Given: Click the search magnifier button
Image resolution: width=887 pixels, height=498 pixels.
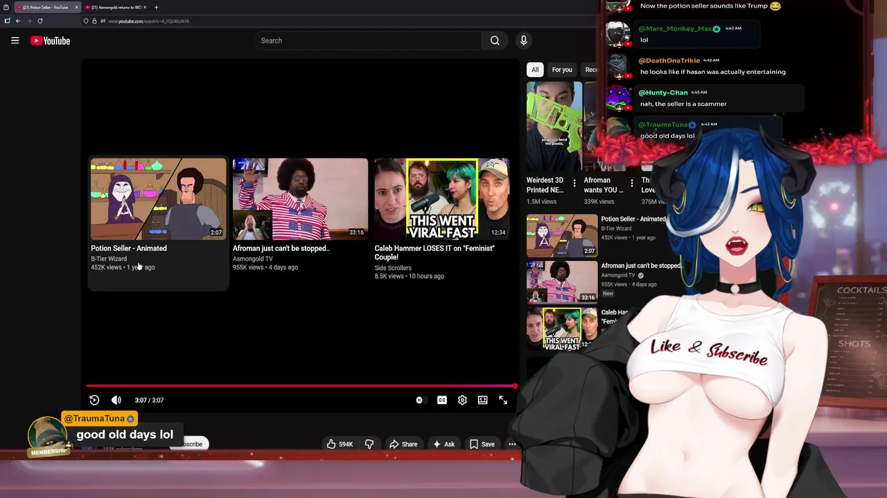Looking at the screenshot, I should coord(495,41).
